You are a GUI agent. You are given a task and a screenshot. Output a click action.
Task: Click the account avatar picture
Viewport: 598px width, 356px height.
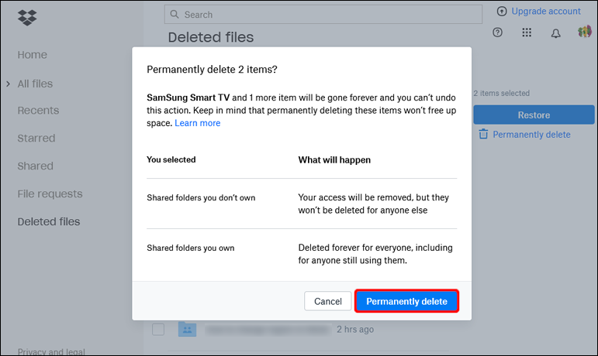tap(585, 32)
